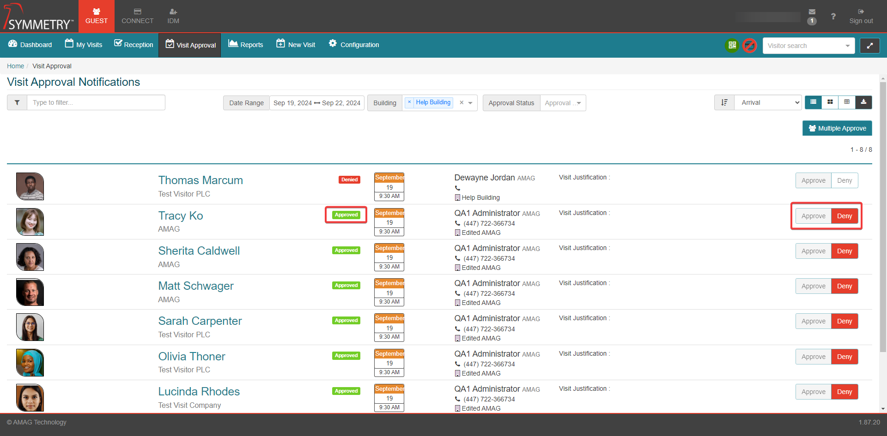Open the mail notifications envelope icon
This screenshot has width=887, height=436.
[812, 12]
